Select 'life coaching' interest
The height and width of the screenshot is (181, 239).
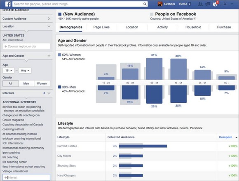[x=10, y=157]
